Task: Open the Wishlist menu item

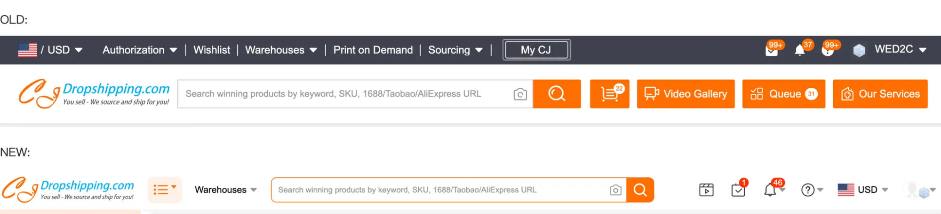Action: 212,50
